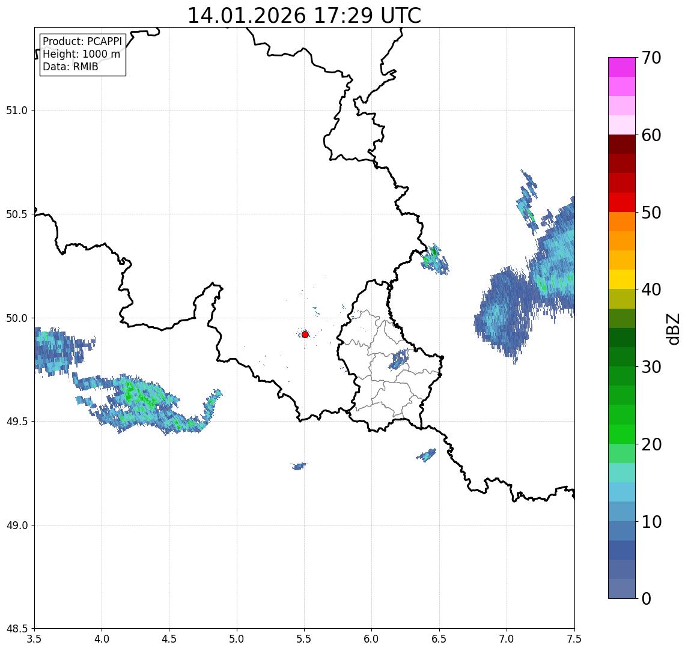Click the "dBZ" colorbar label
688x651 pixels.
tap(672, 329)
